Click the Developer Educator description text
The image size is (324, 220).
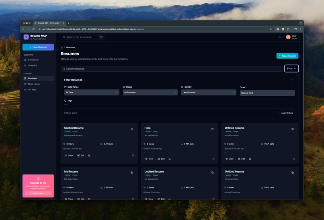73,136
